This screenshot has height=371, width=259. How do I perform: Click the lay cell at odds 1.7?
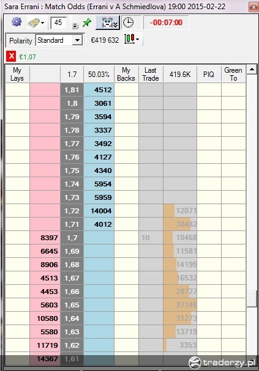pyautogui.click(x=45, y=238)
